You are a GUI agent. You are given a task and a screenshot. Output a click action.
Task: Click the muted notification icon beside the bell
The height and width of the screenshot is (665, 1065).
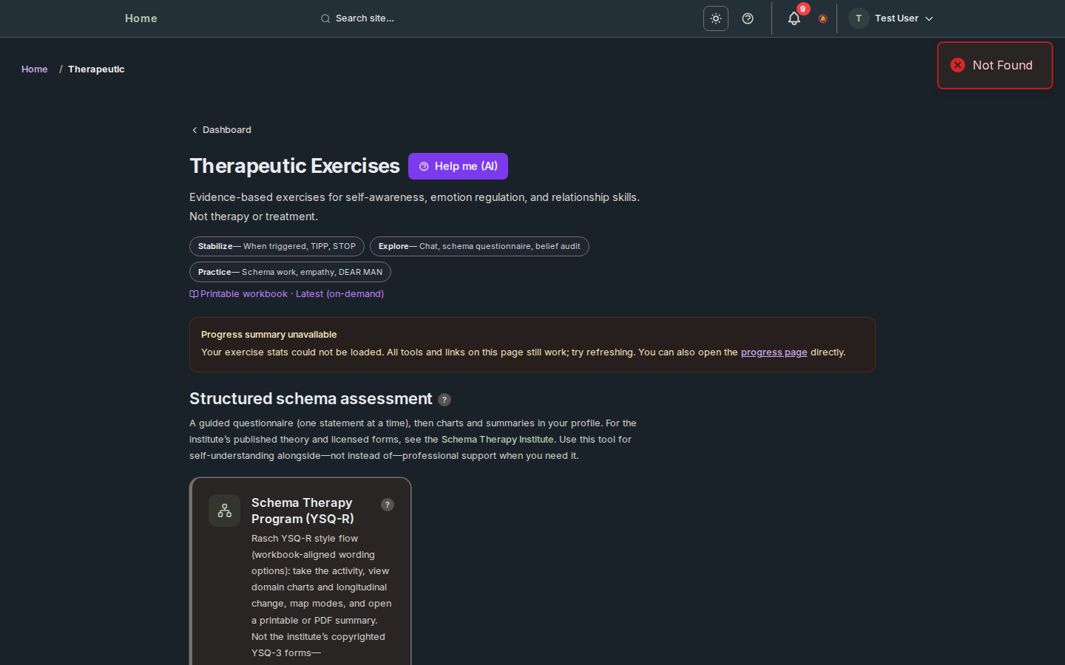click(822, 18)
